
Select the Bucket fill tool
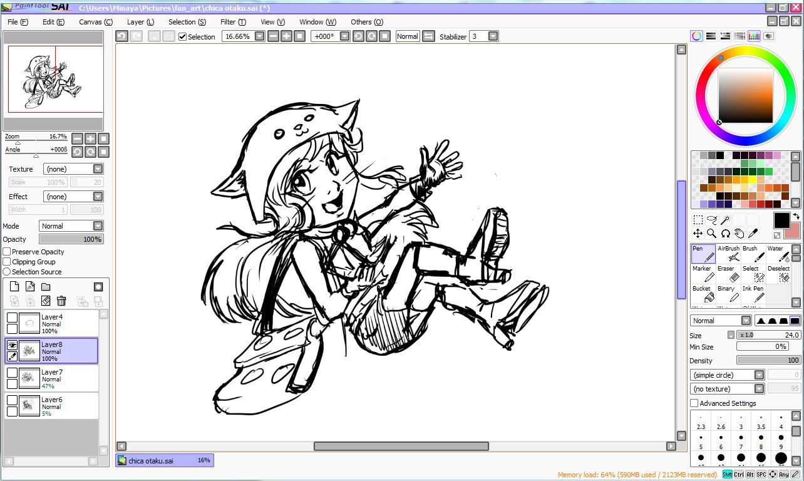(703, 294)
